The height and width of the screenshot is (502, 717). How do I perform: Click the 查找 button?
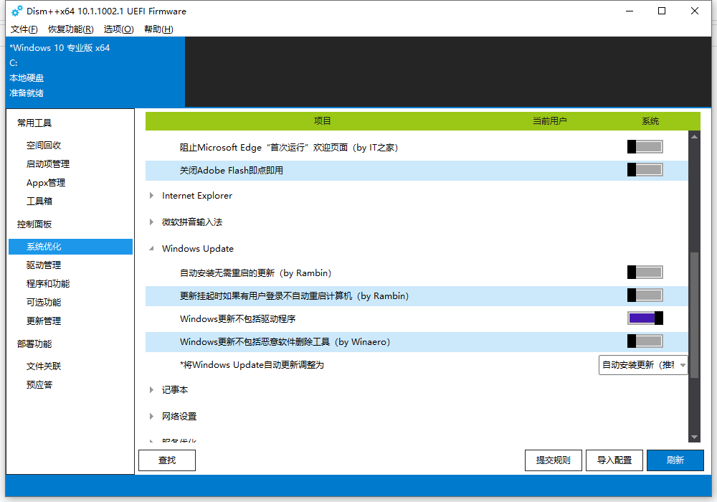(x=167, y=460)
